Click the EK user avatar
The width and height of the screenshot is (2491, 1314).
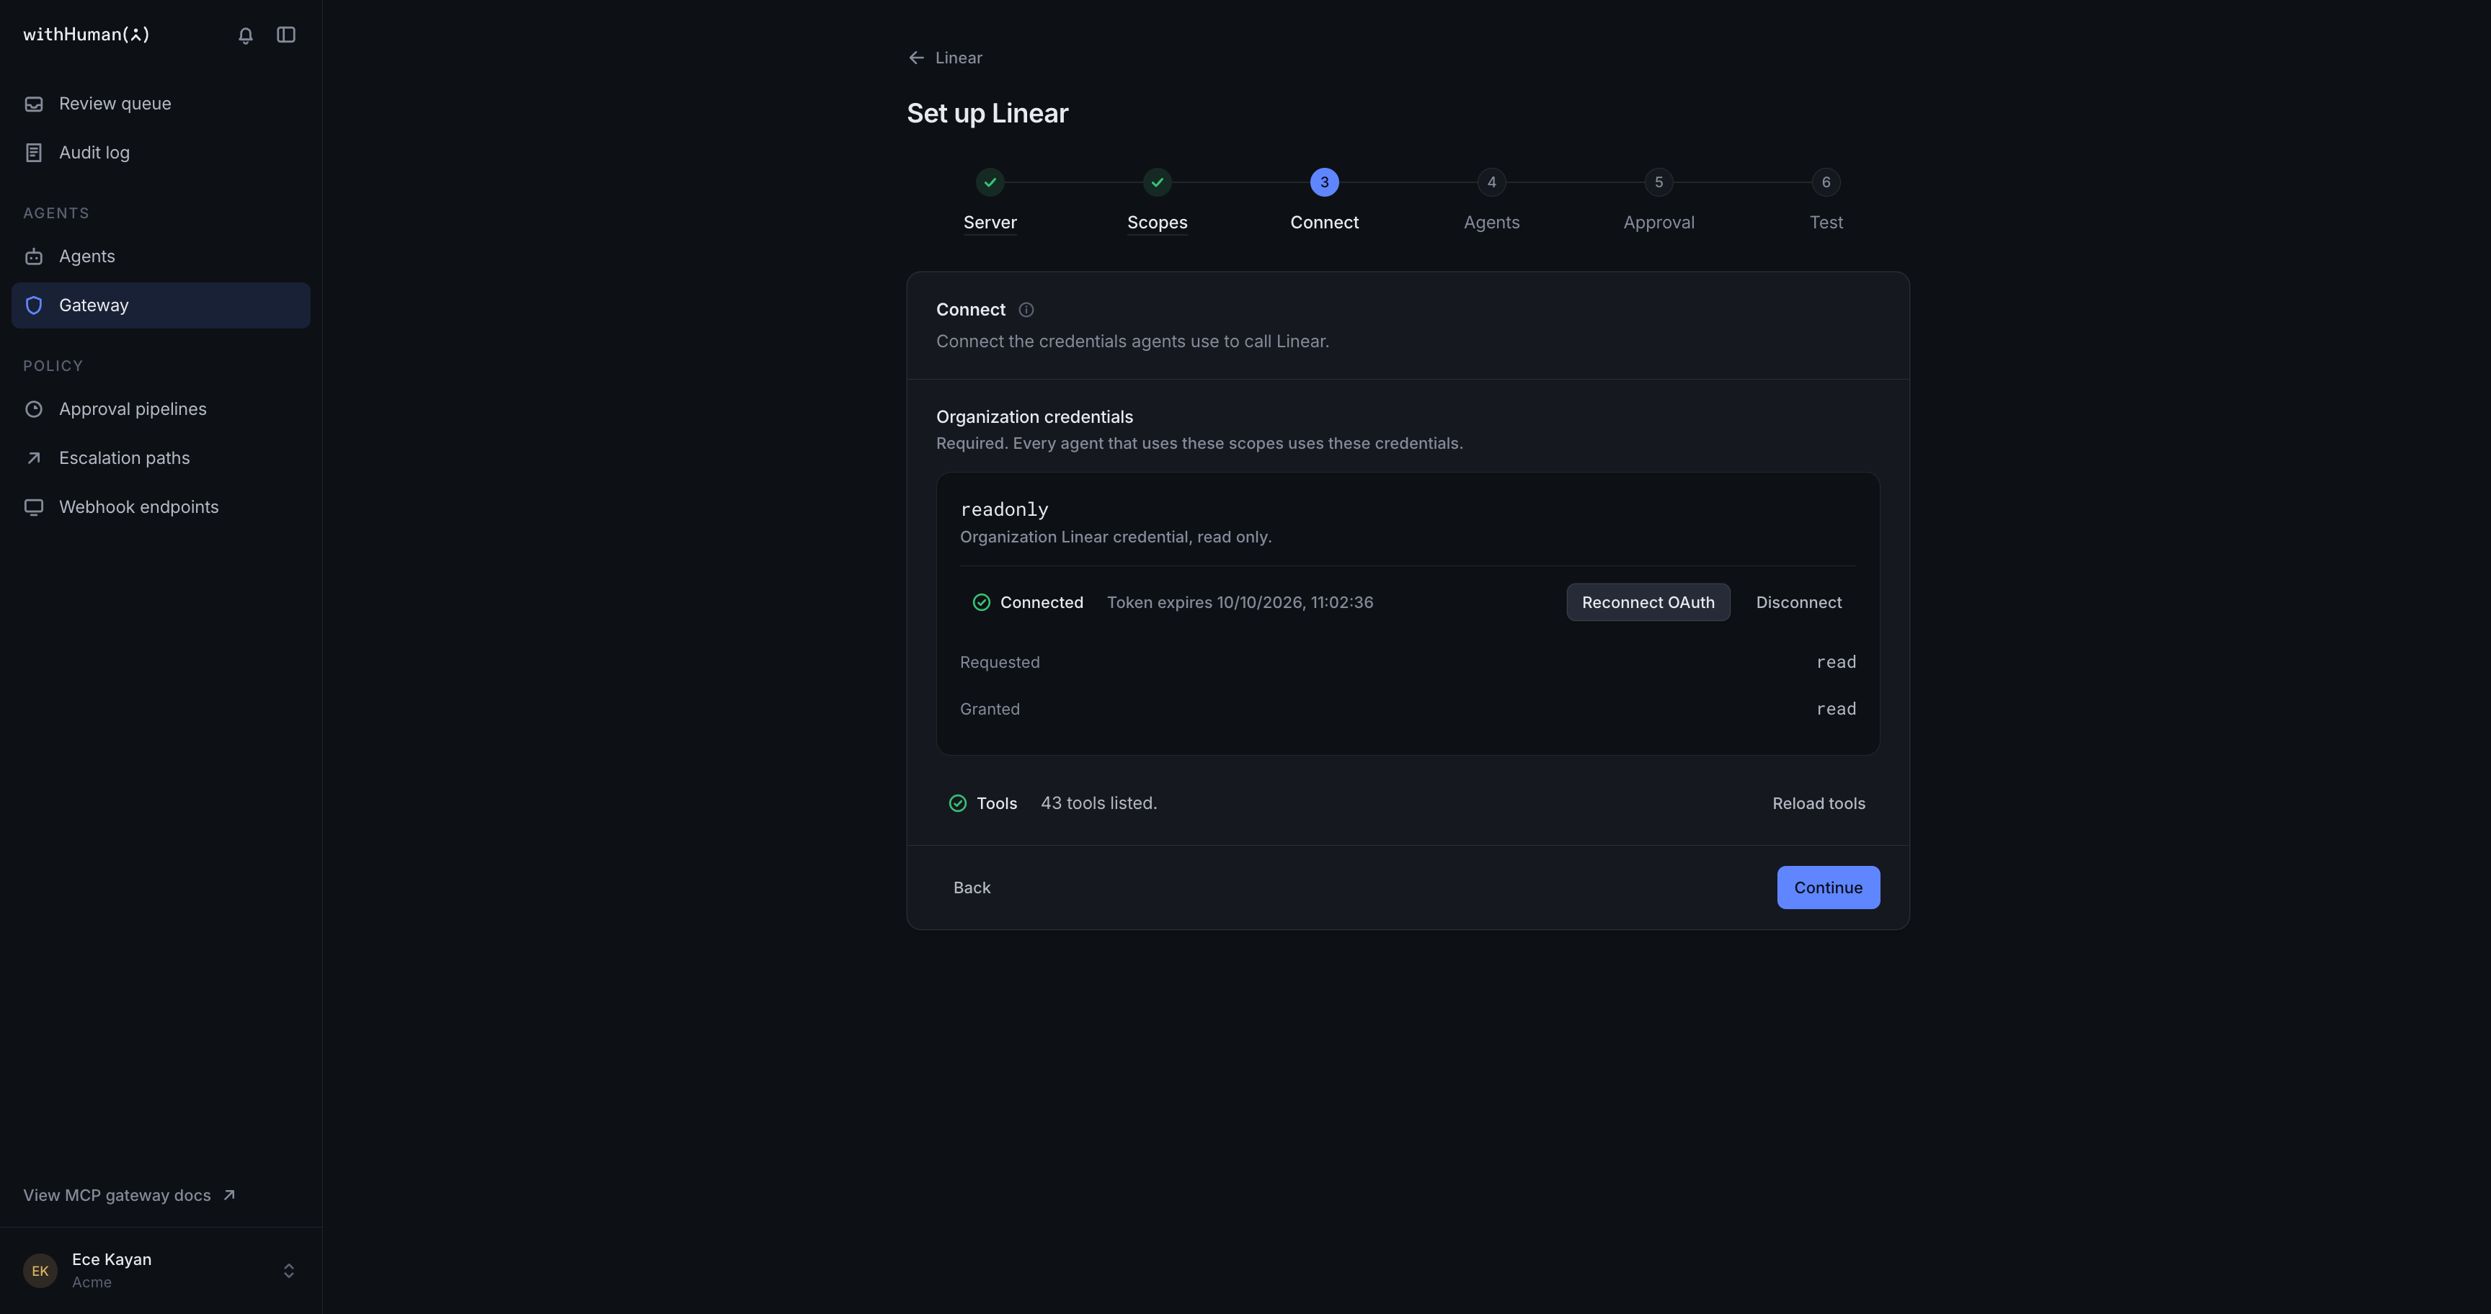(40, 1271)
